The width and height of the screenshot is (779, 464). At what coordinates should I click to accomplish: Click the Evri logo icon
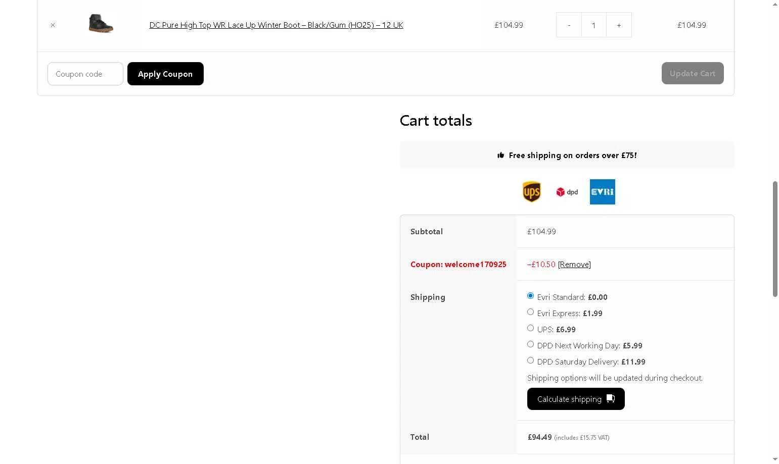coord(603,192)
